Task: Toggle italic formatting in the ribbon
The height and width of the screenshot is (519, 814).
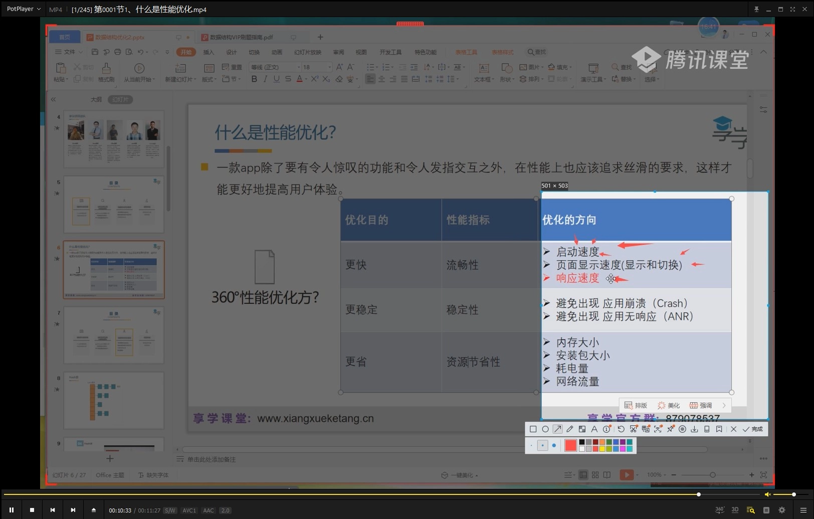Action: click(x=265, y=79)
